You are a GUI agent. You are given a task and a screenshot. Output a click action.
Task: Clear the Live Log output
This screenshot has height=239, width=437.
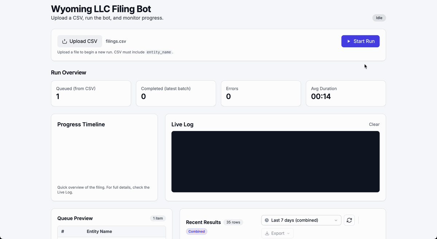(x=374, y=124)
